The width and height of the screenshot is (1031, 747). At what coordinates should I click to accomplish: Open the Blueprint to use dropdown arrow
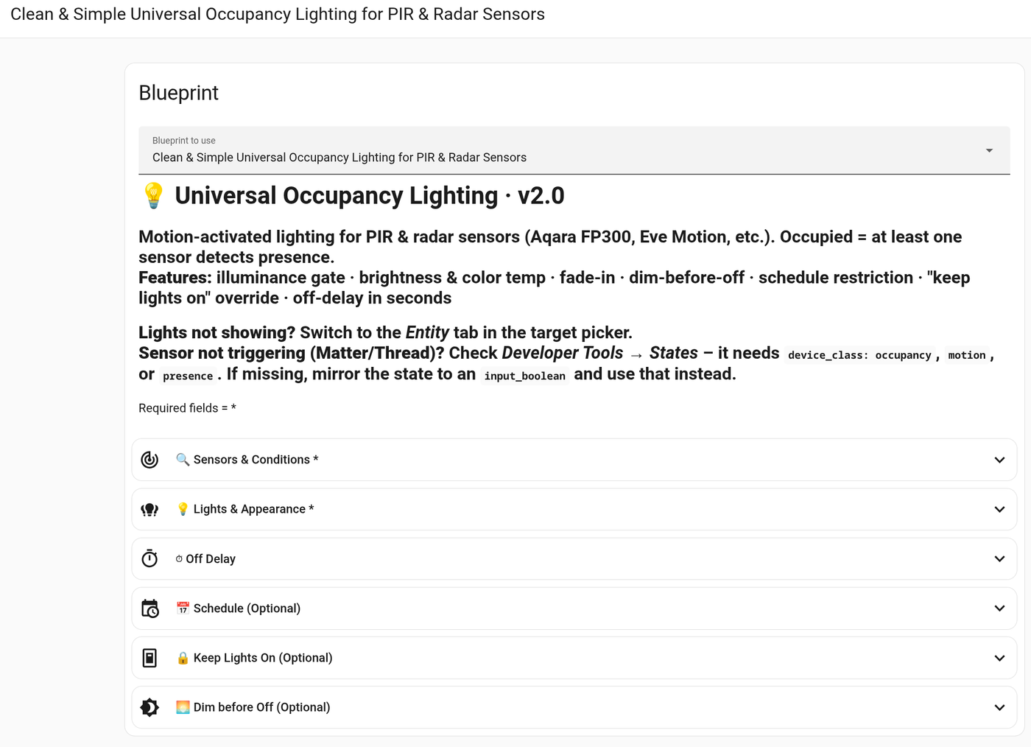click(x=989, y=150)
